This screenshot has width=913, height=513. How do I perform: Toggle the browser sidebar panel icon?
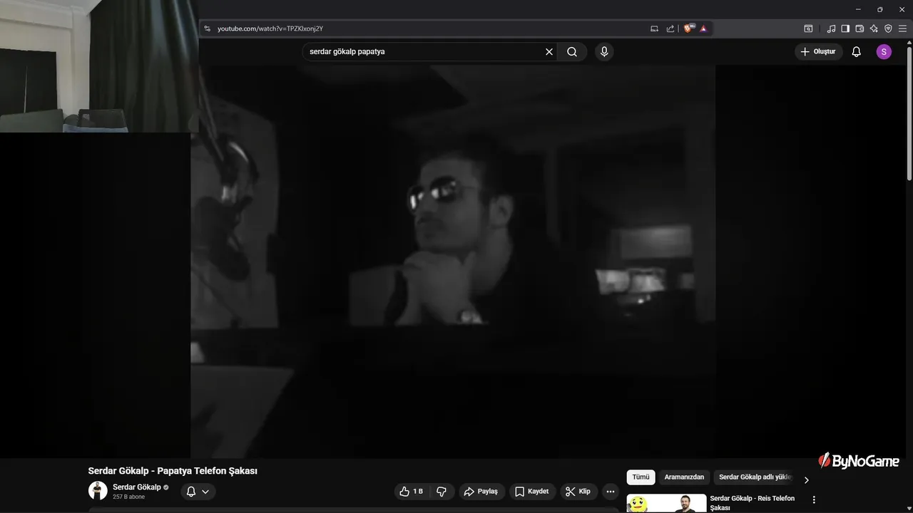tap(845, 28)
